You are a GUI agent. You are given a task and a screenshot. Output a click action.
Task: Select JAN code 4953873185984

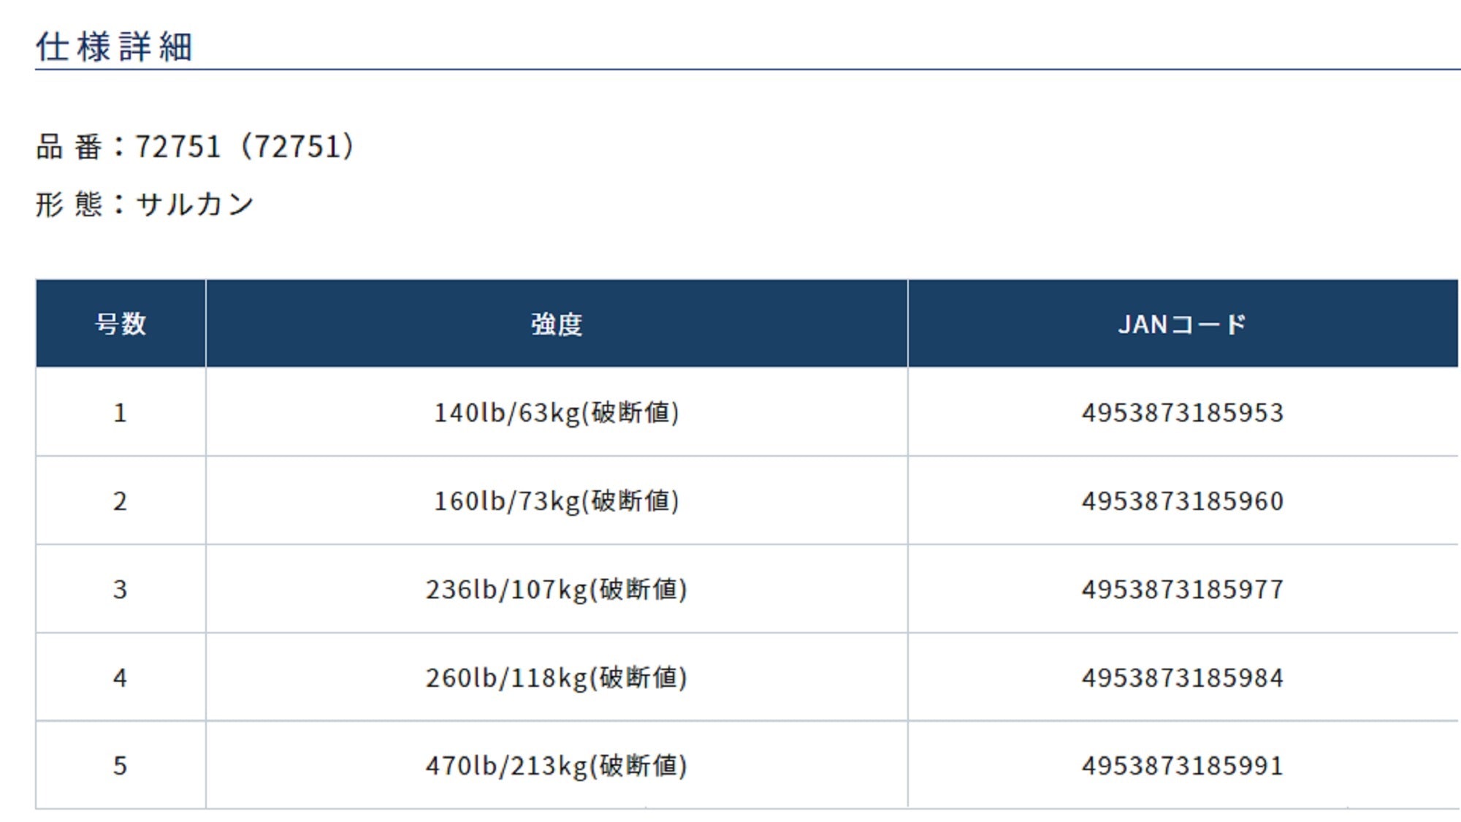pos(1182,678)
